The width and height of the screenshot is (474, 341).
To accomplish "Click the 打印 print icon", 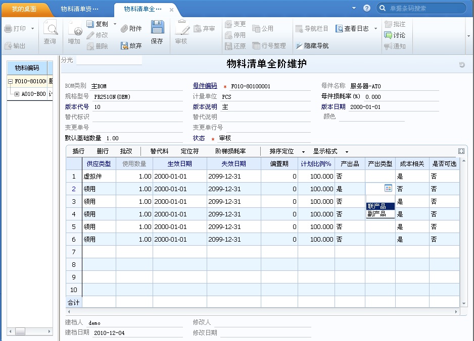I will coord(8,29).
